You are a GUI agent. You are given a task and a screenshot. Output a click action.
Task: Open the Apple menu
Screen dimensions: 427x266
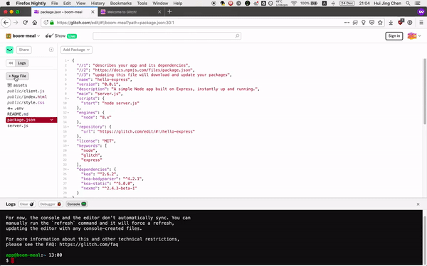coord(8,4)
